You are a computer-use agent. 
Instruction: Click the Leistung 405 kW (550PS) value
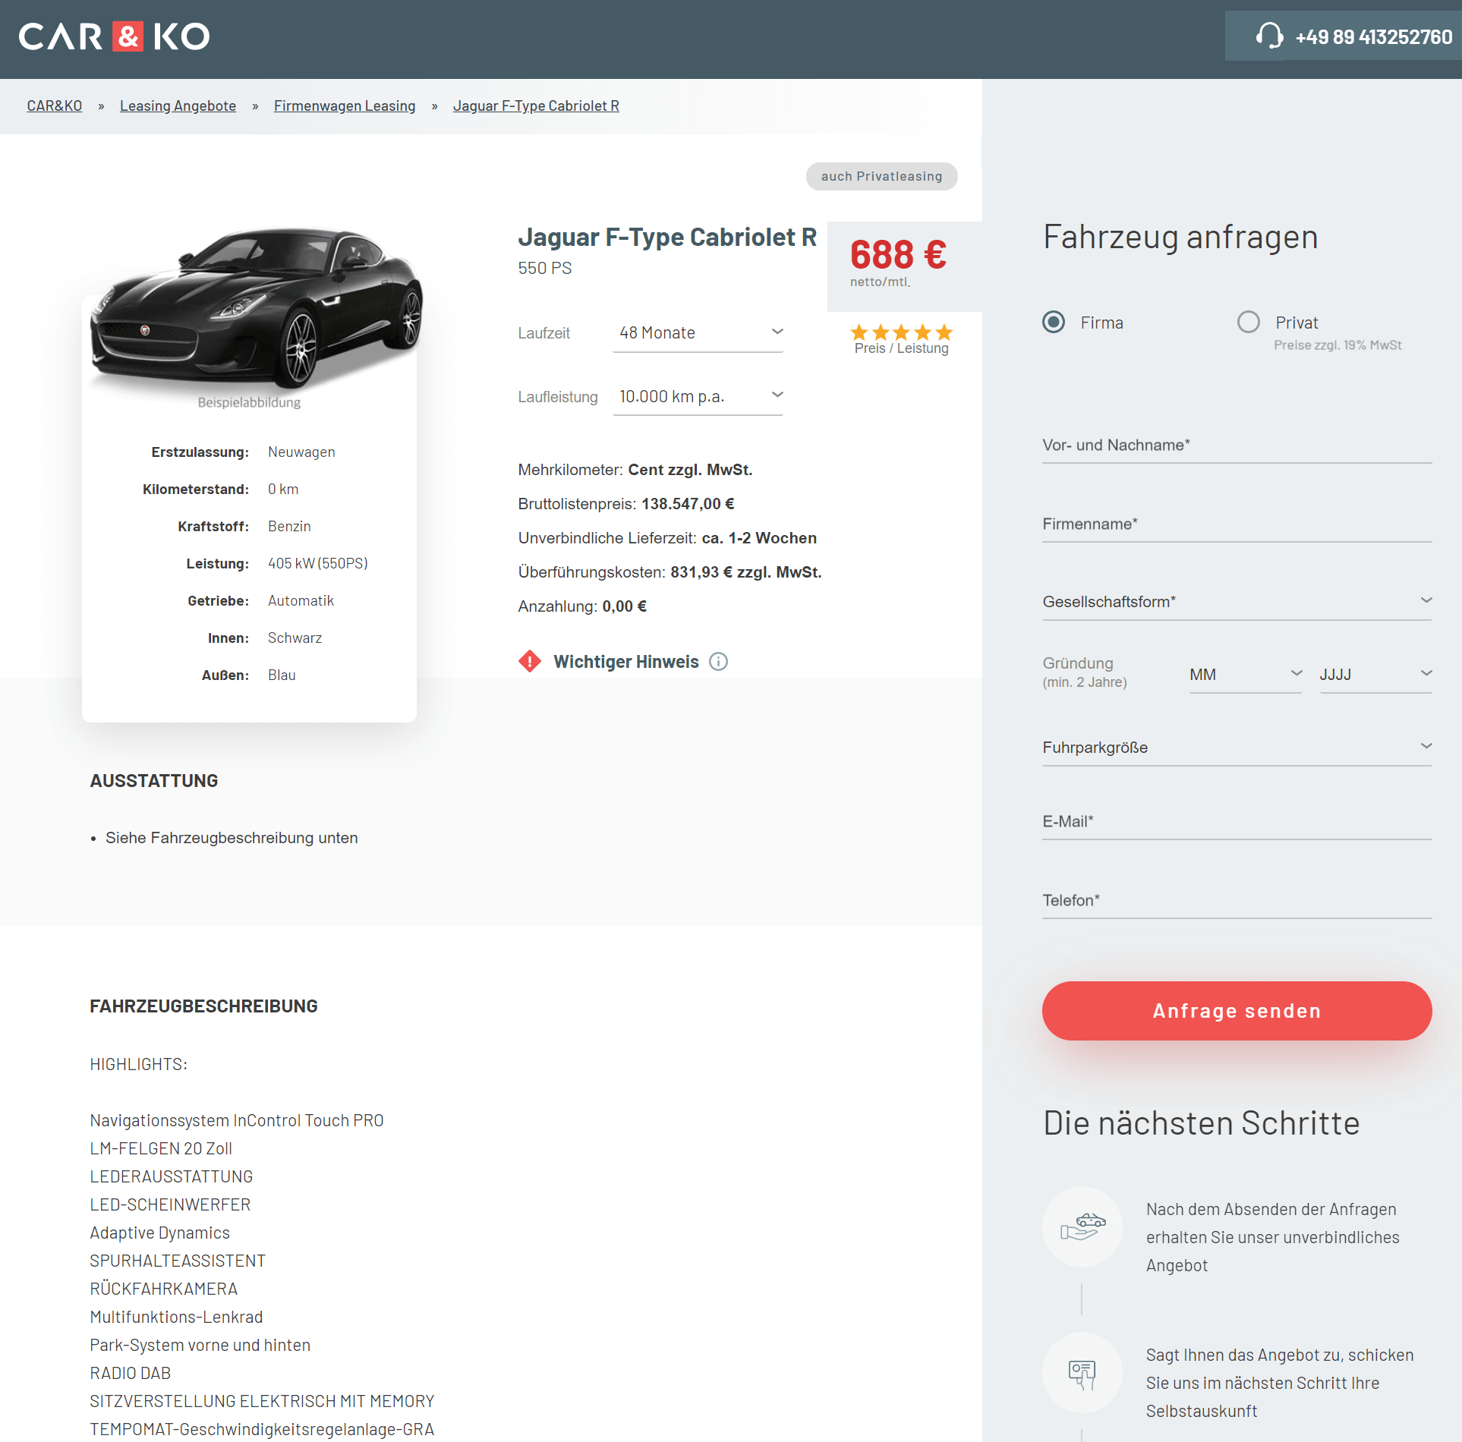(318, 564)
